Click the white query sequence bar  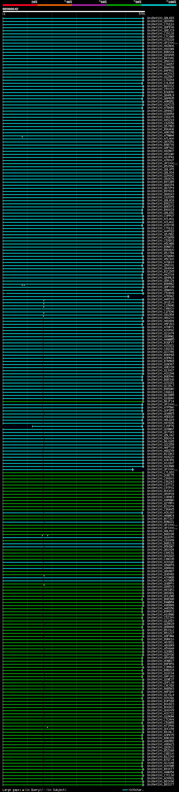[74, 11]
